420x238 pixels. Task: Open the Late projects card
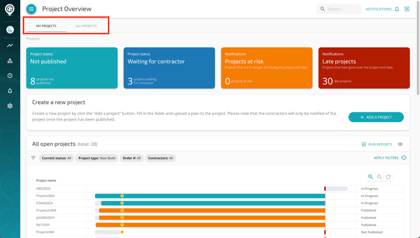pyautogui.click(x=364, y=68)
